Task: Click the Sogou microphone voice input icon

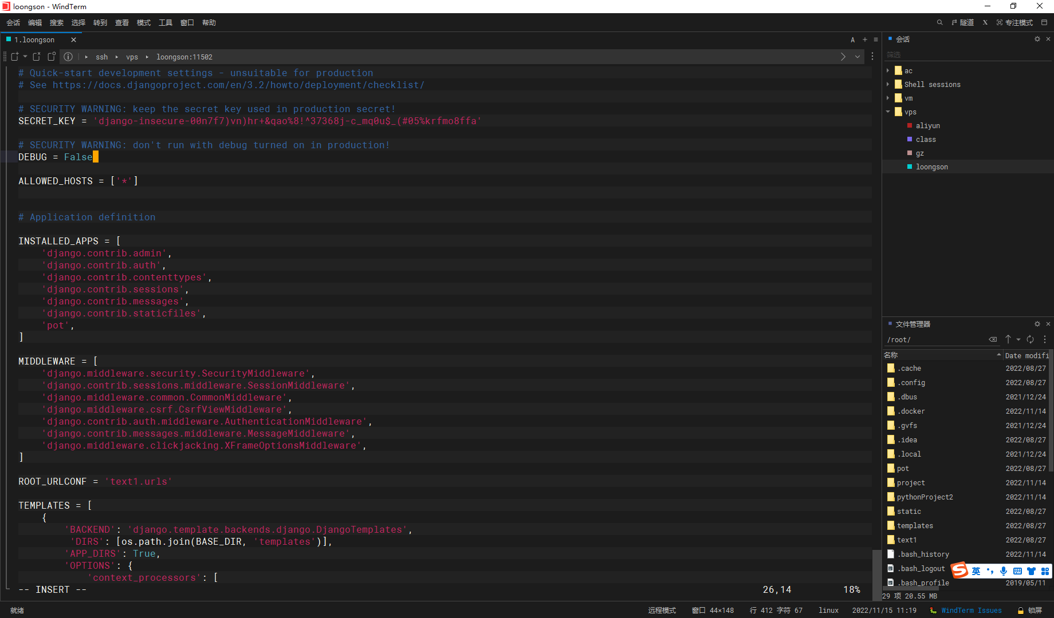Action: (1004, 571)
